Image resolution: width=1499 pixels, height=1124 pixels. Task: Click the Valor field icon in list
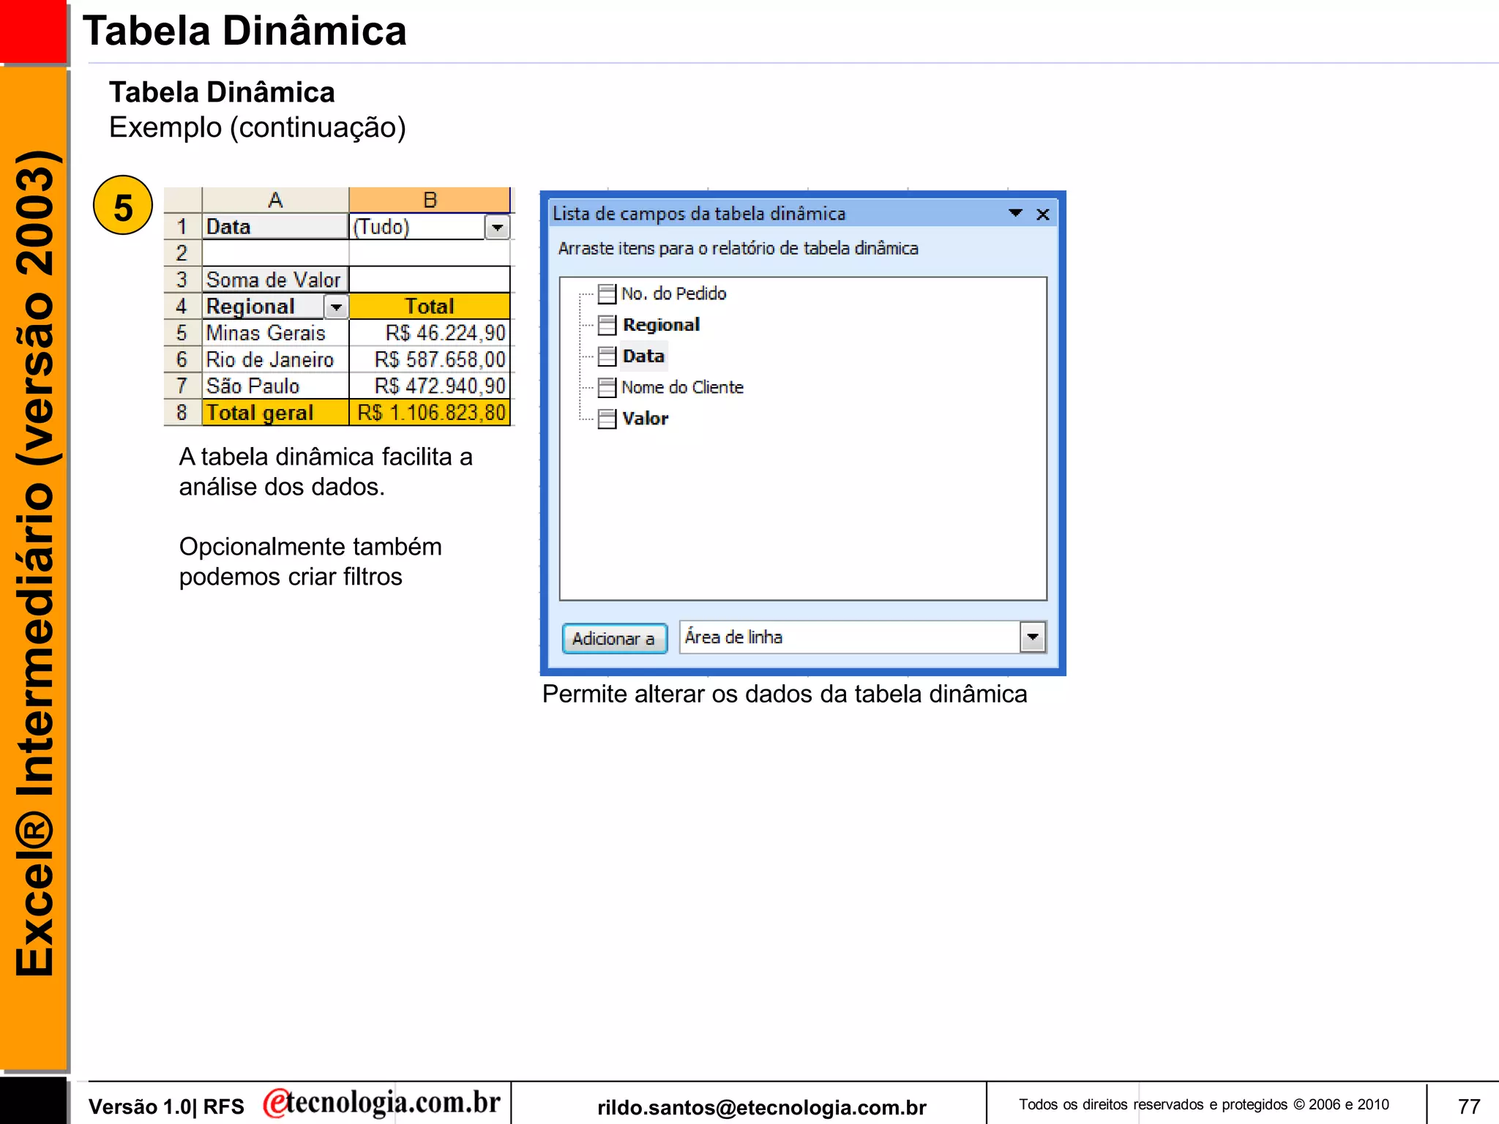click(x=607, y=419)
